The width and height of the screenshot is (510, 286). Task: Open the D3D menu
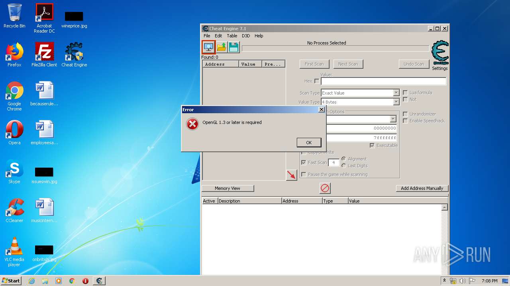246,36
